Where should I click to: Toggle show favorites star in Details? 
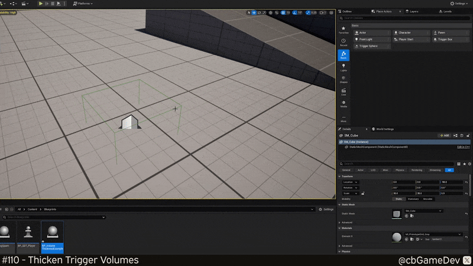(x=464, y=164)
